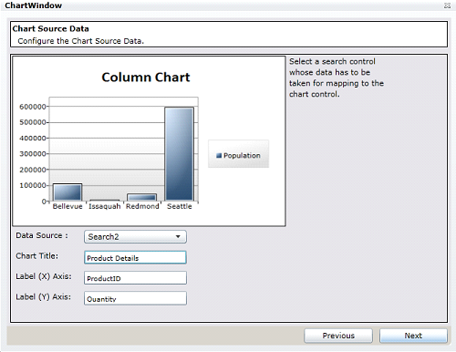Click the 'Label (X) Axis:' label

[x=44, y=276]
